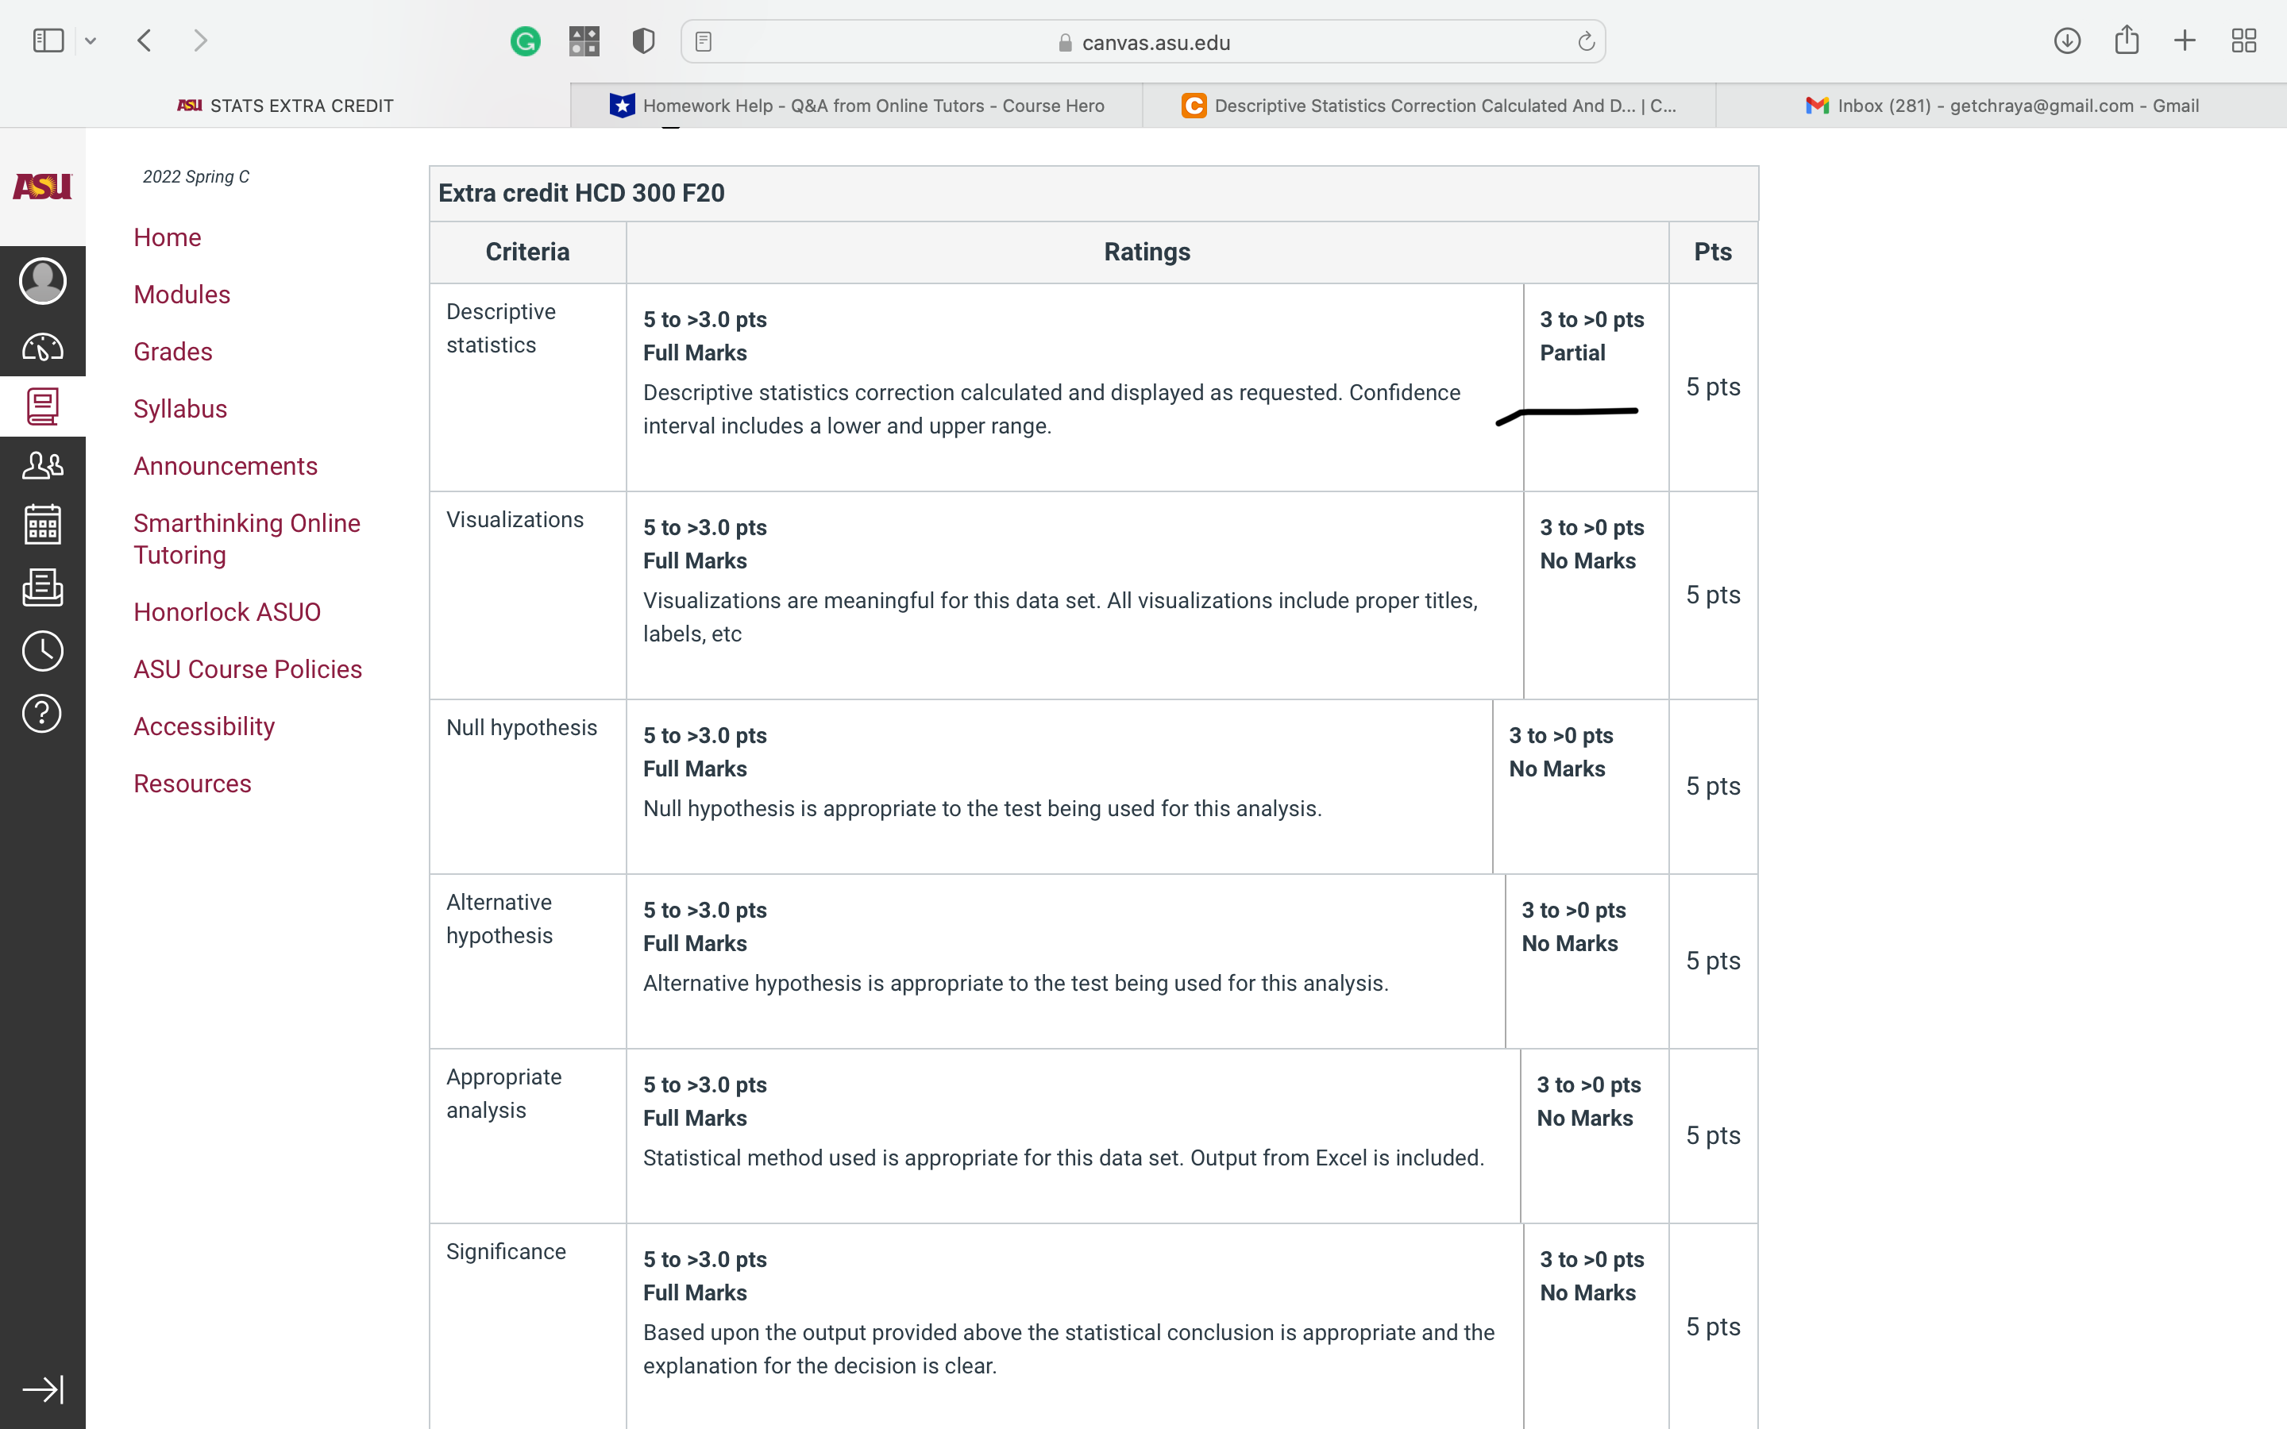Open the Calendar icon in navigation
Image resolution: width=2287 pixels, height=1429 pixels.
43,525
